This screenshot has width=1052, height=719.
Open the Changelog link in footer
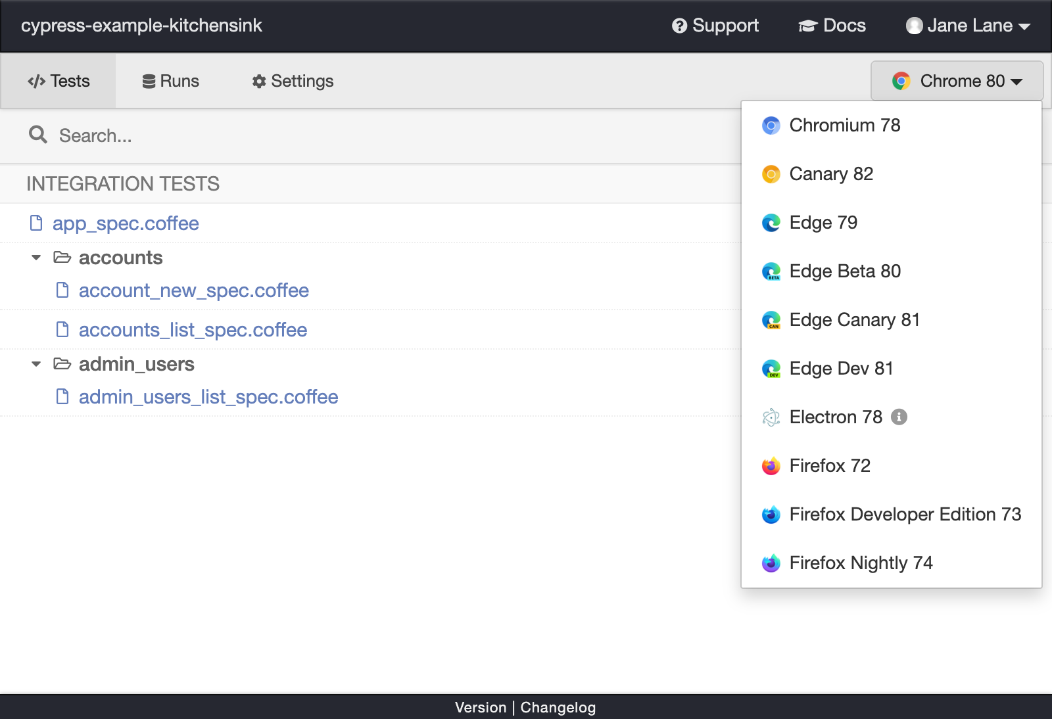(558, 707)
